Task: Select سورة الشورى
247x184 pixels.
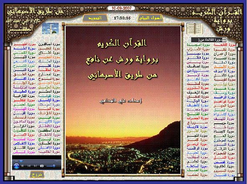Action: pyautogui.click(x=198, y=88)
